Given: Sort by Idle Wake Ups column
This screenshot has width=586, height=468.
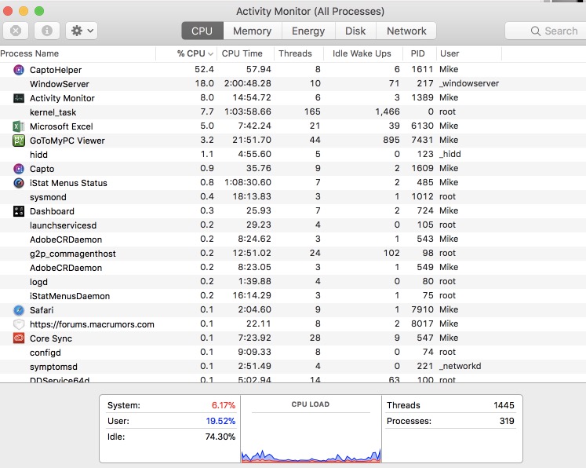Looking at the screenshot, I should 362,53.
